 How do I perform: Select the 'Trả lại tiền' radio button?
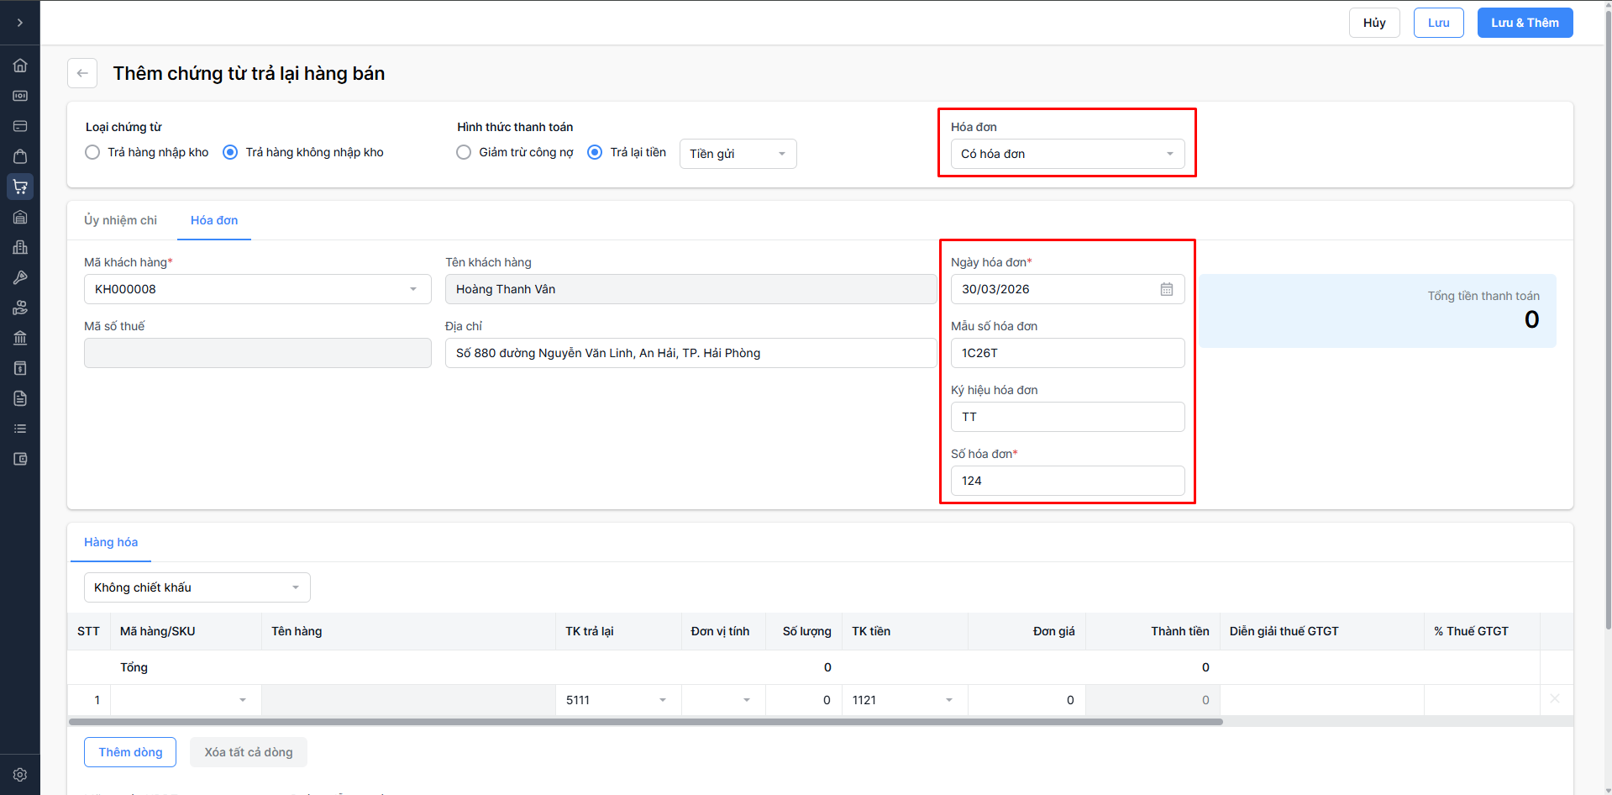595,152
